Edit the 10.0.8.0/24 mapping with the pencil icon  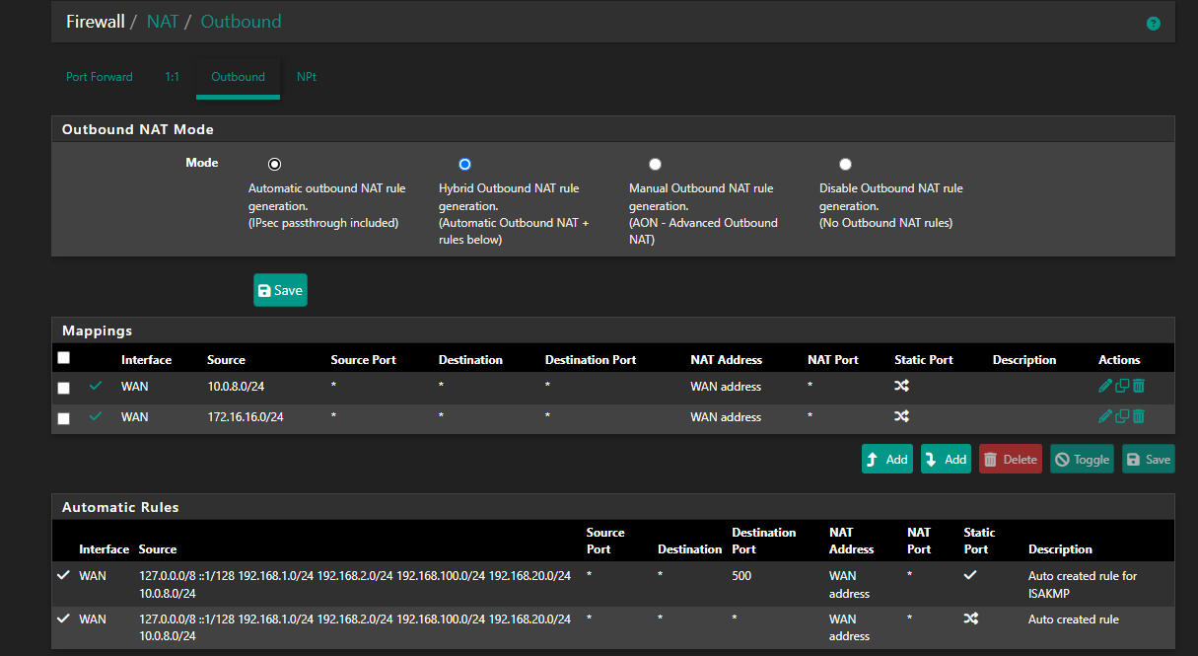point(1104,387)
